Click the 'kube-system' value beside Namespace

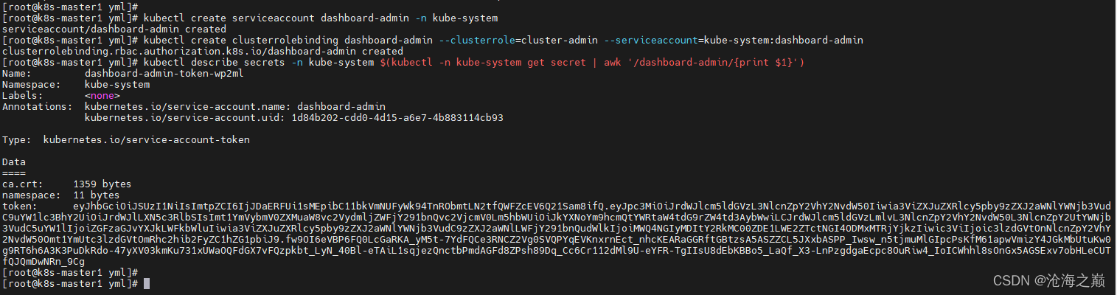117,85
